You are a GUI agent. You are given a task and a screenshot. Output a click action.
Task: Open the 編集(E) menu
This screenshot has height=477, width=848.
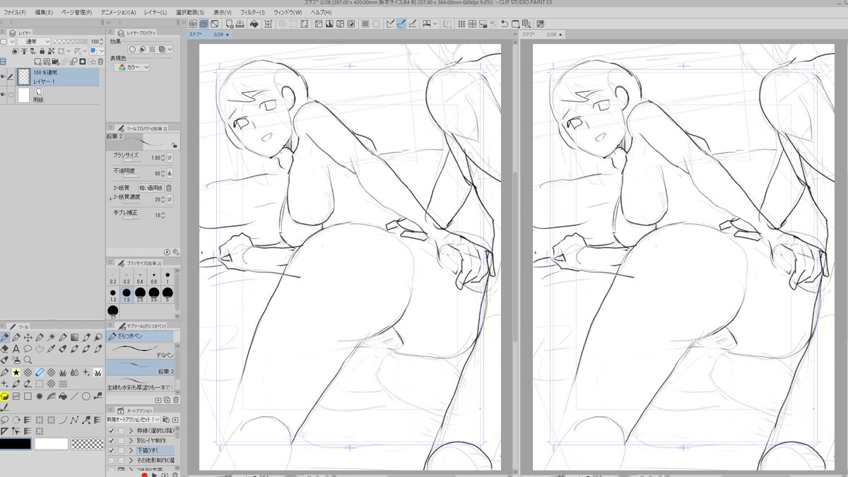tap(43, 13)
